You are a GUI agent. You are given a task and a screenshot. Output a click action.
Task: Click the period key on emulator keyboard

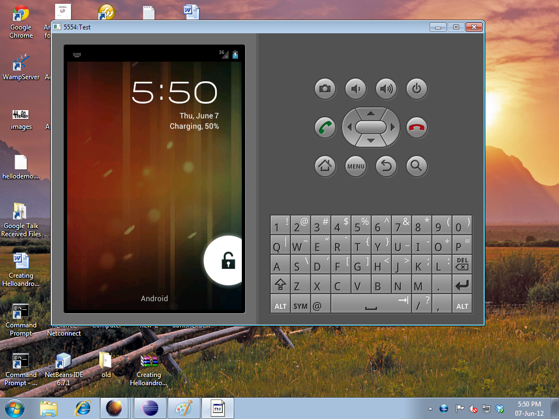(x=442, y=284)
